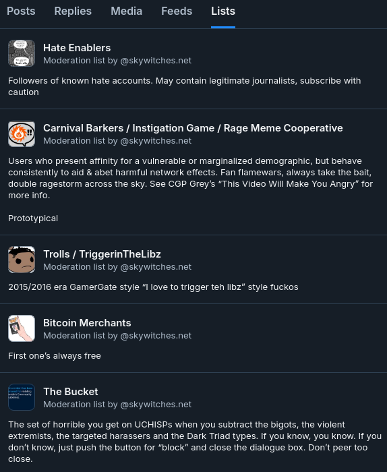Click The Bucket description about UCHISPs
Image resolution: width=387 pixels, height=472 pixels.
pyautogui.click(x=195, y=442)
